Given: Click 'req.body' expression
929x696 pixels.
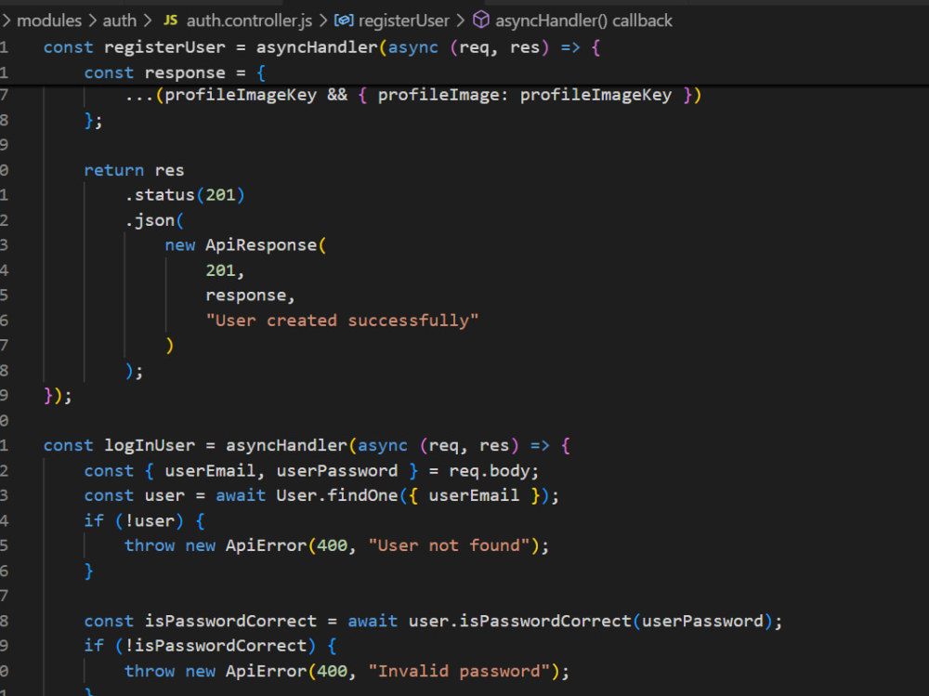Looking at the screenshot, I should 490,471.
